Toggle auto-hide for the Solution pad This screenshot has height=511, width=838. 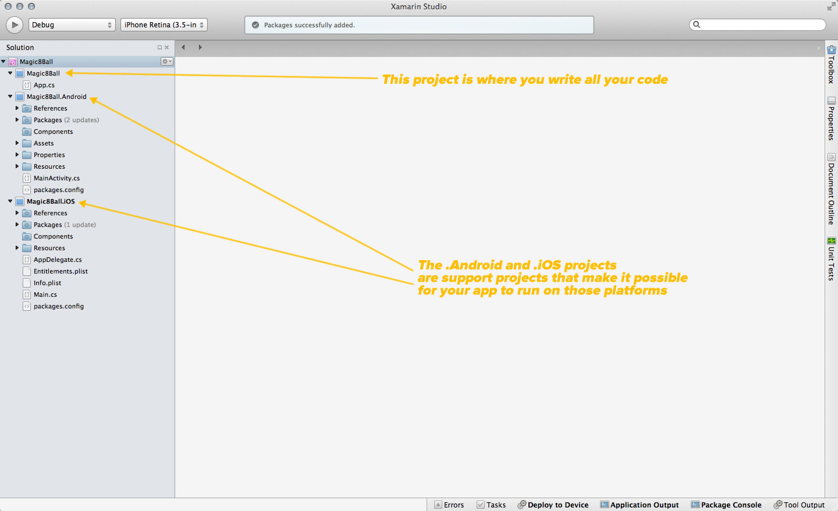159,48
